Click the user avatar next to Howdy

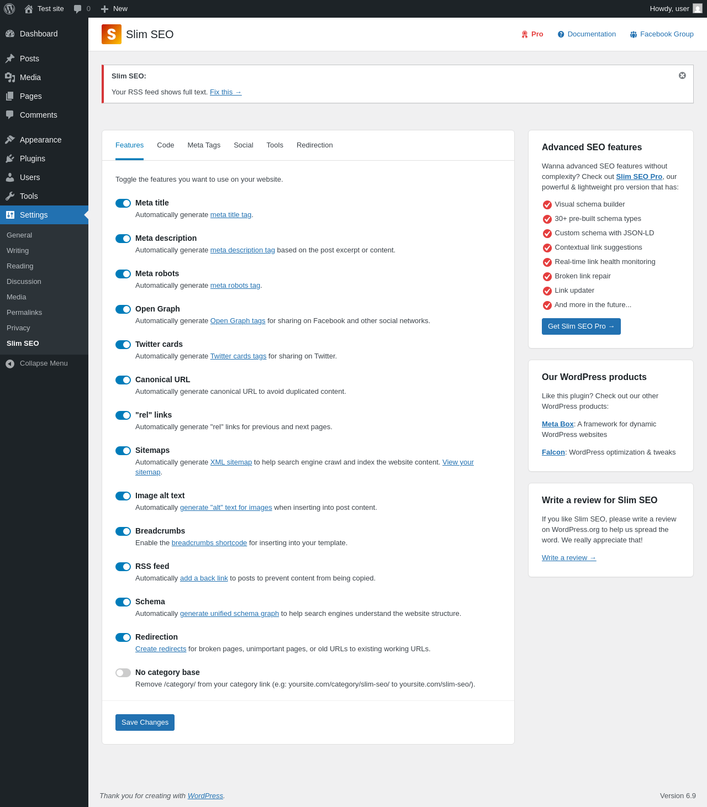tap(698, 9)
